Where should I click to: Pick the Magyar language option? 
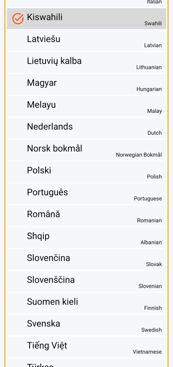(86, 85)
